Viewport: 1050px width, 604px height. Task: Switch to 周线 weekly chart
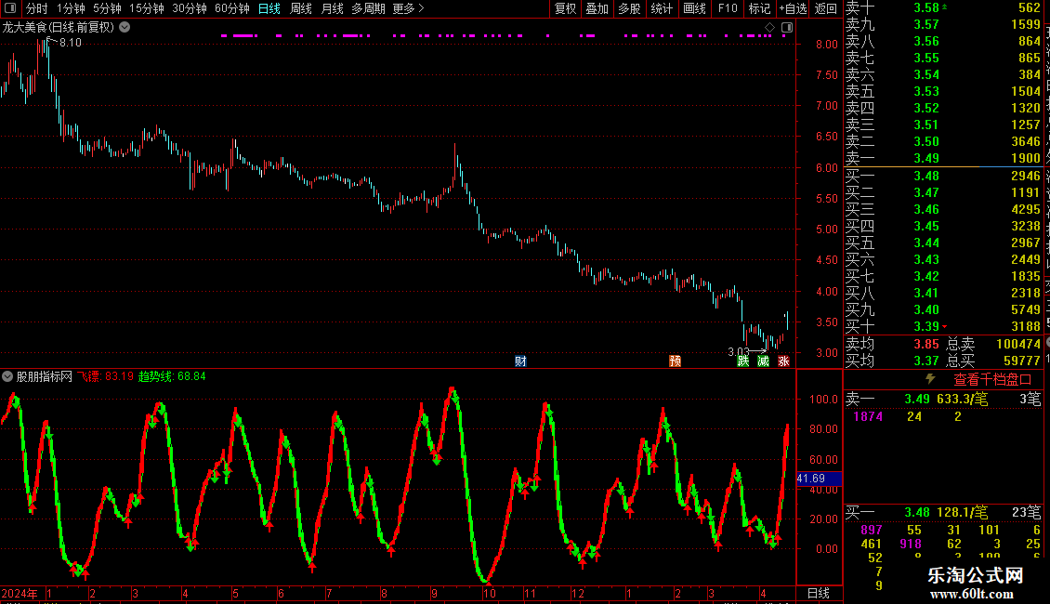tap(301, 8)
